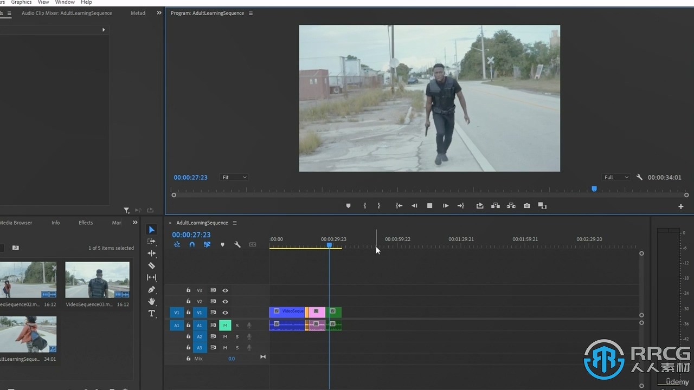Click the find folder icon in Project panel
This screenshot has width=694, height=390.
(15, 248)
